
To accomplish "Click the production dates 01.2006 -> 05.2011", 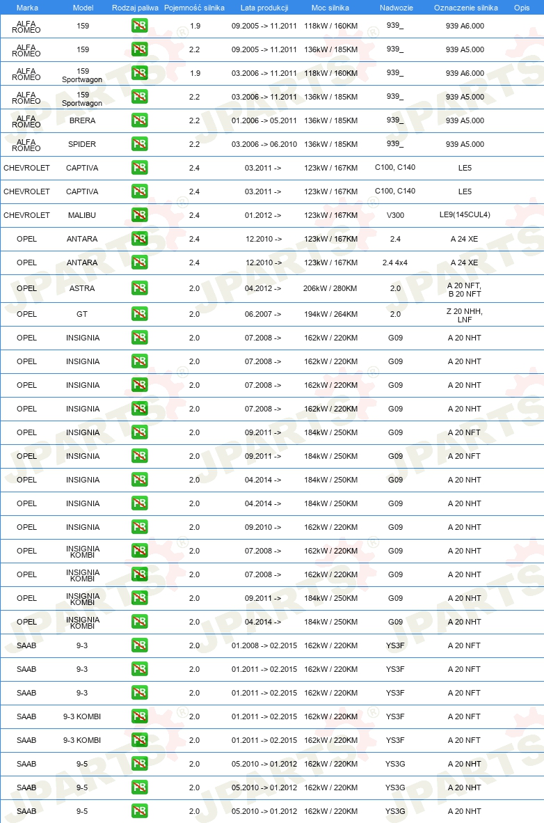I will [264, 120].
